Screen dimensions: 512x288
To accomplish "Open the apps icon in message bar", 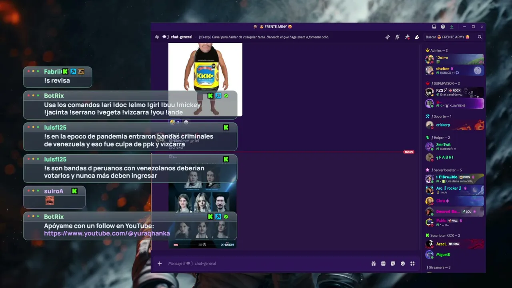I will click(412, 263).
